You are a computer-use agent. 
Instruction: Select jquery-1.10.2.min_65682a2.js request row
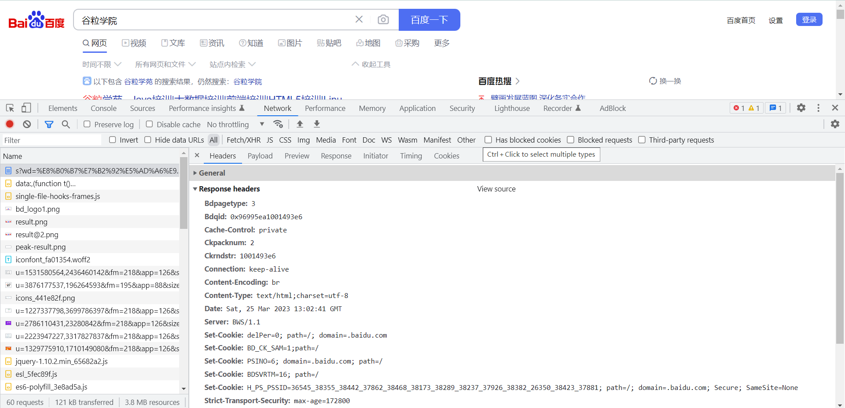[x=90, y=361]
